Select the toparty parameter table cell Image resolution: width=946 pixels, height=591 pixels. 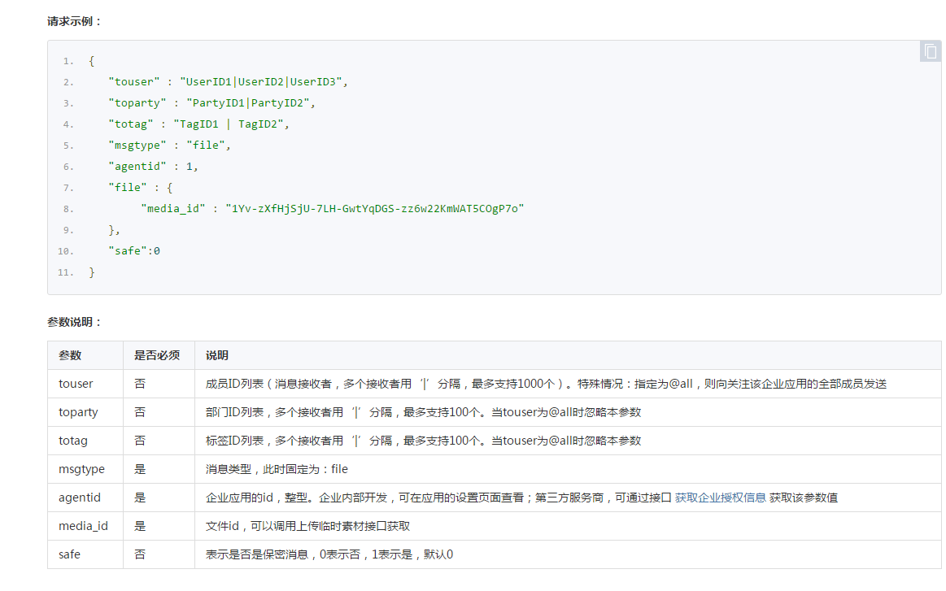tap(78, 412)
